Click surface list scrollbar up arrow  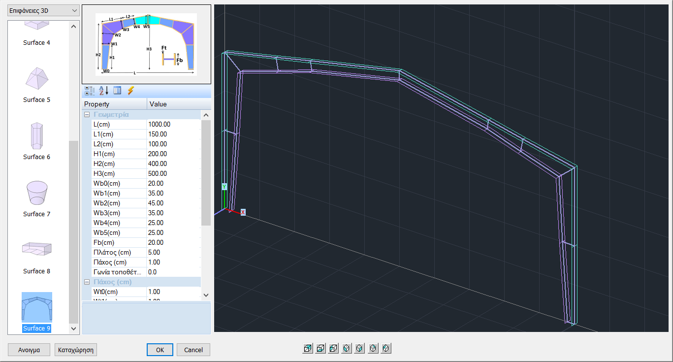click(74, 26)
